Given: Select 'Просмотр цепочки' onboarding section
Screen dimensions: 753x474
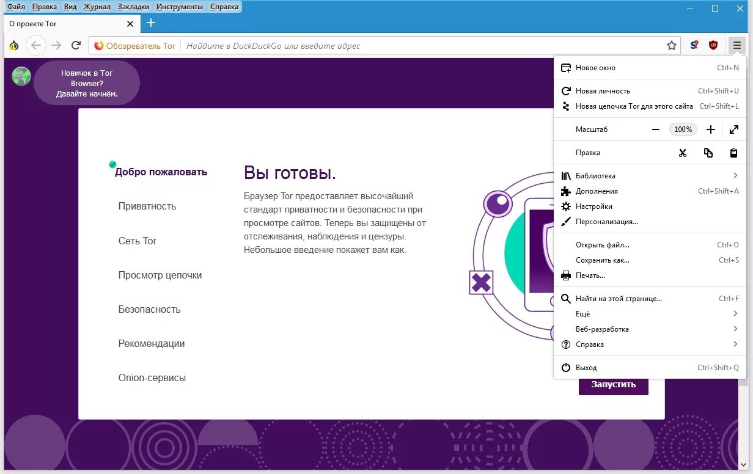Looking at the screenshot, I should (160, 275).
